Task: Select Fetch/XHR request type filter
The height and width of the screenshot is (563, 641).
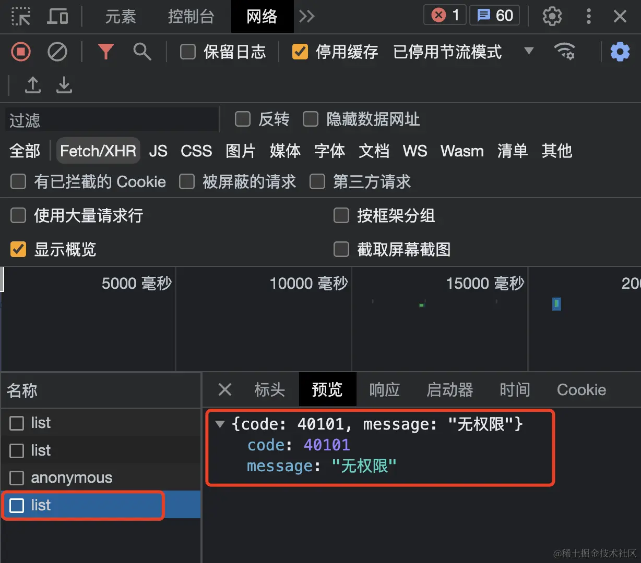Action: coord(98,151)
